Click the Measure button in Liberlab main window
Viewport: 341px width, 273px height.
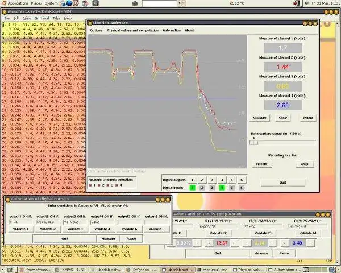260,118
